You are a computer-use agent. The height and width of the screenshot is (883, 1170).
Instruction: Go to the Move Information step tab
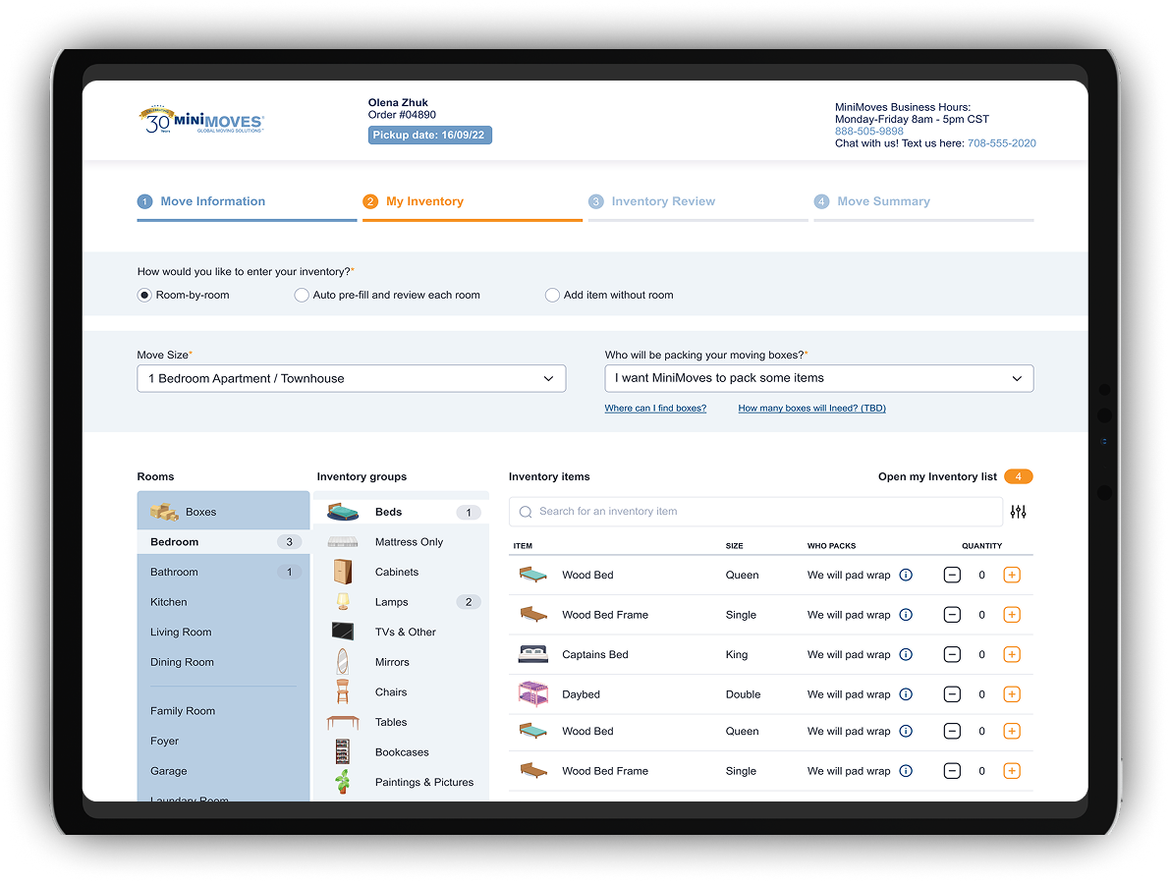[x=212, y=201]
